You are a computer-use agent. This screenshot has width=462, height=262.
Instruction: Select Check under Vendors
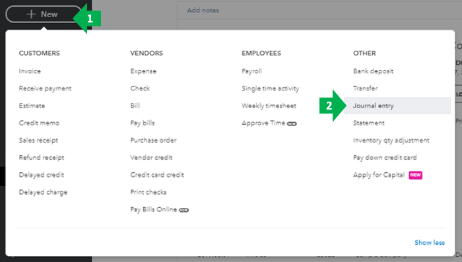[140, 88]
